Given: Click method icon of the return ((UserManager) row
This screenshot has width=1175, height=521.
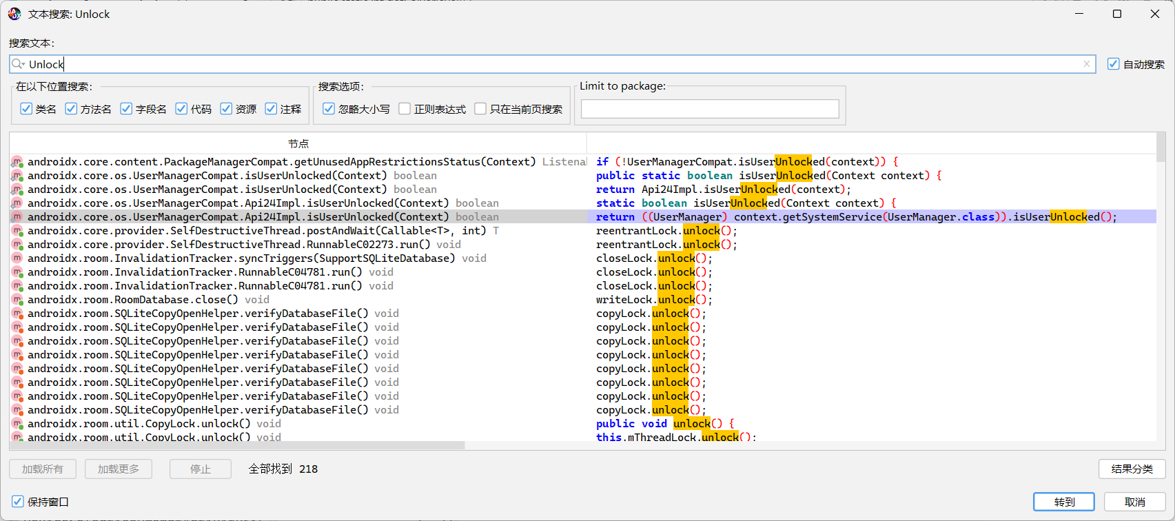Looking at the screenshot, I should 17,217.
